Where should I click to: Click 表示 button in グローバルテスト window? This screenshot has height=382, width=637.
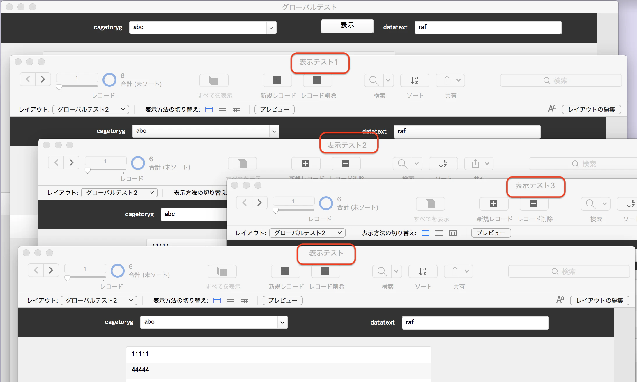347,26
